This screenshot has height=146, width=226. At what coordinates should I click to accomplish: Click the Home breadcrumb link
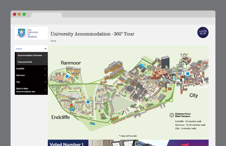[53, 41]
